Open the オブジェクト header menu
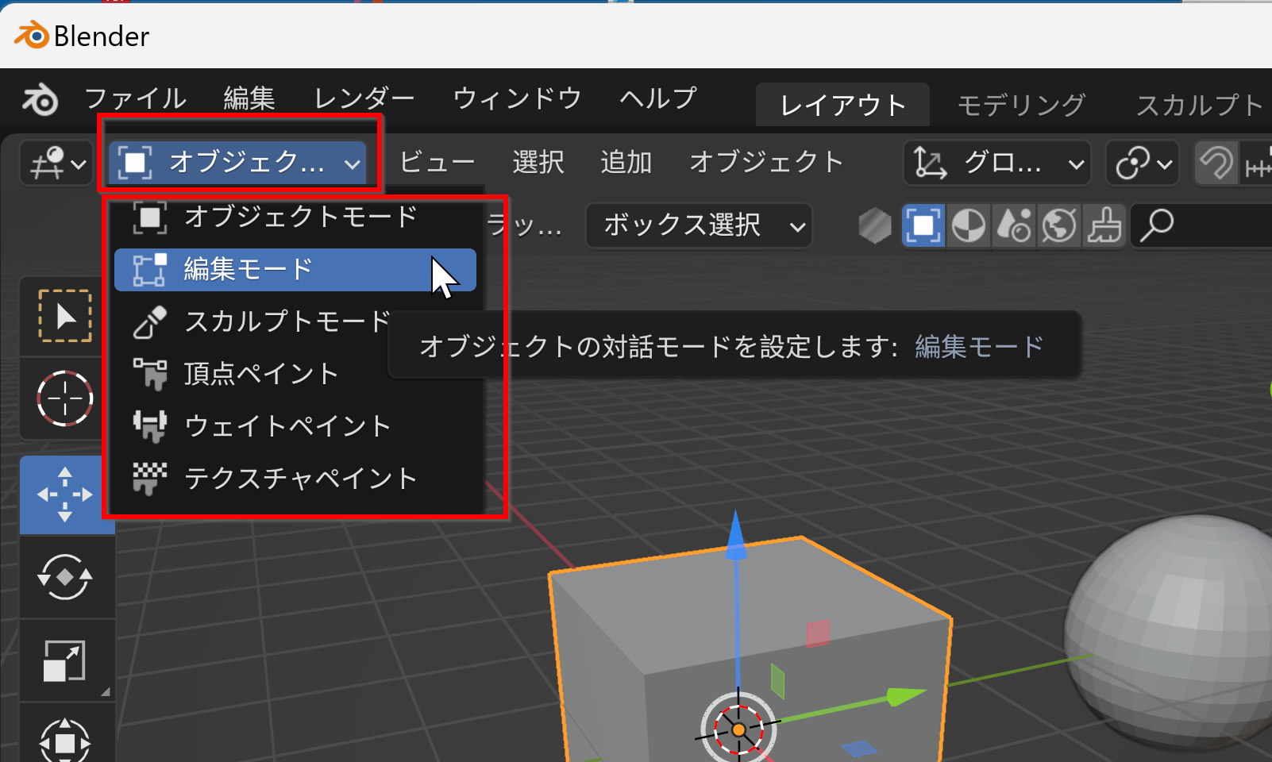This screenshot has height=762, width=1272. [766, 163]
